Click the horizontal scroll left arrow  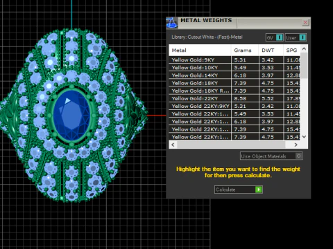click(x=173, y=145)
